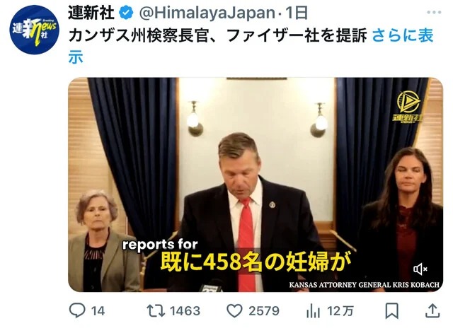Viewport: 453px width, 333px height.
Task: Click the reply speech bubble icon
Action: point(77,310)
